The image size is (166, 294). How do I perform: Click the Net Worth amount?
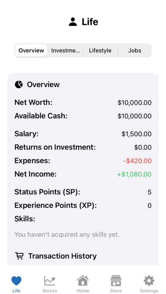tap(135, 103)
